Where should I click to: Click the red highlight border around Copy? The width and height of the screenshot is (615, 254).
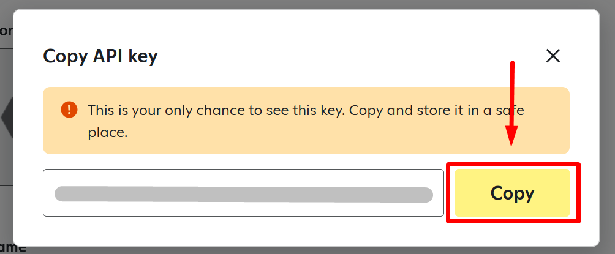tap(513, 165)
